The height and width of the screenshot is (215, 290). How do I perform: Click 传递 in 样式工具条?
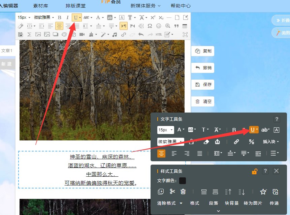point(274,203)
